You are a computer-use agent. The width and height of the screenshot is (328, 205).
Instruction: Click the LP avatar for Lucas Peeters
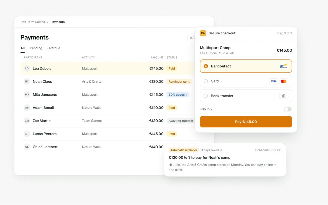[x=27, y=134]
